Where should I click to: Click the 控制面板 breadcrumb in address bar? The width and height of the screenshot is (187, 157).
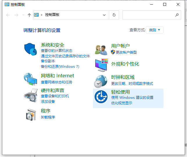52,15
